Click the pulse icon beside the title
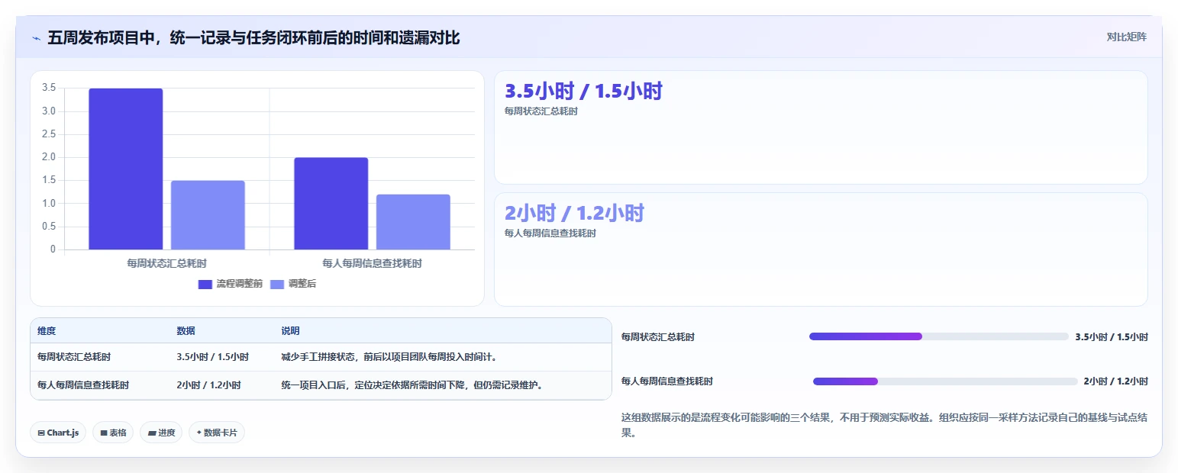Viewport: 1178px width, 473px height. click(36, 37)
